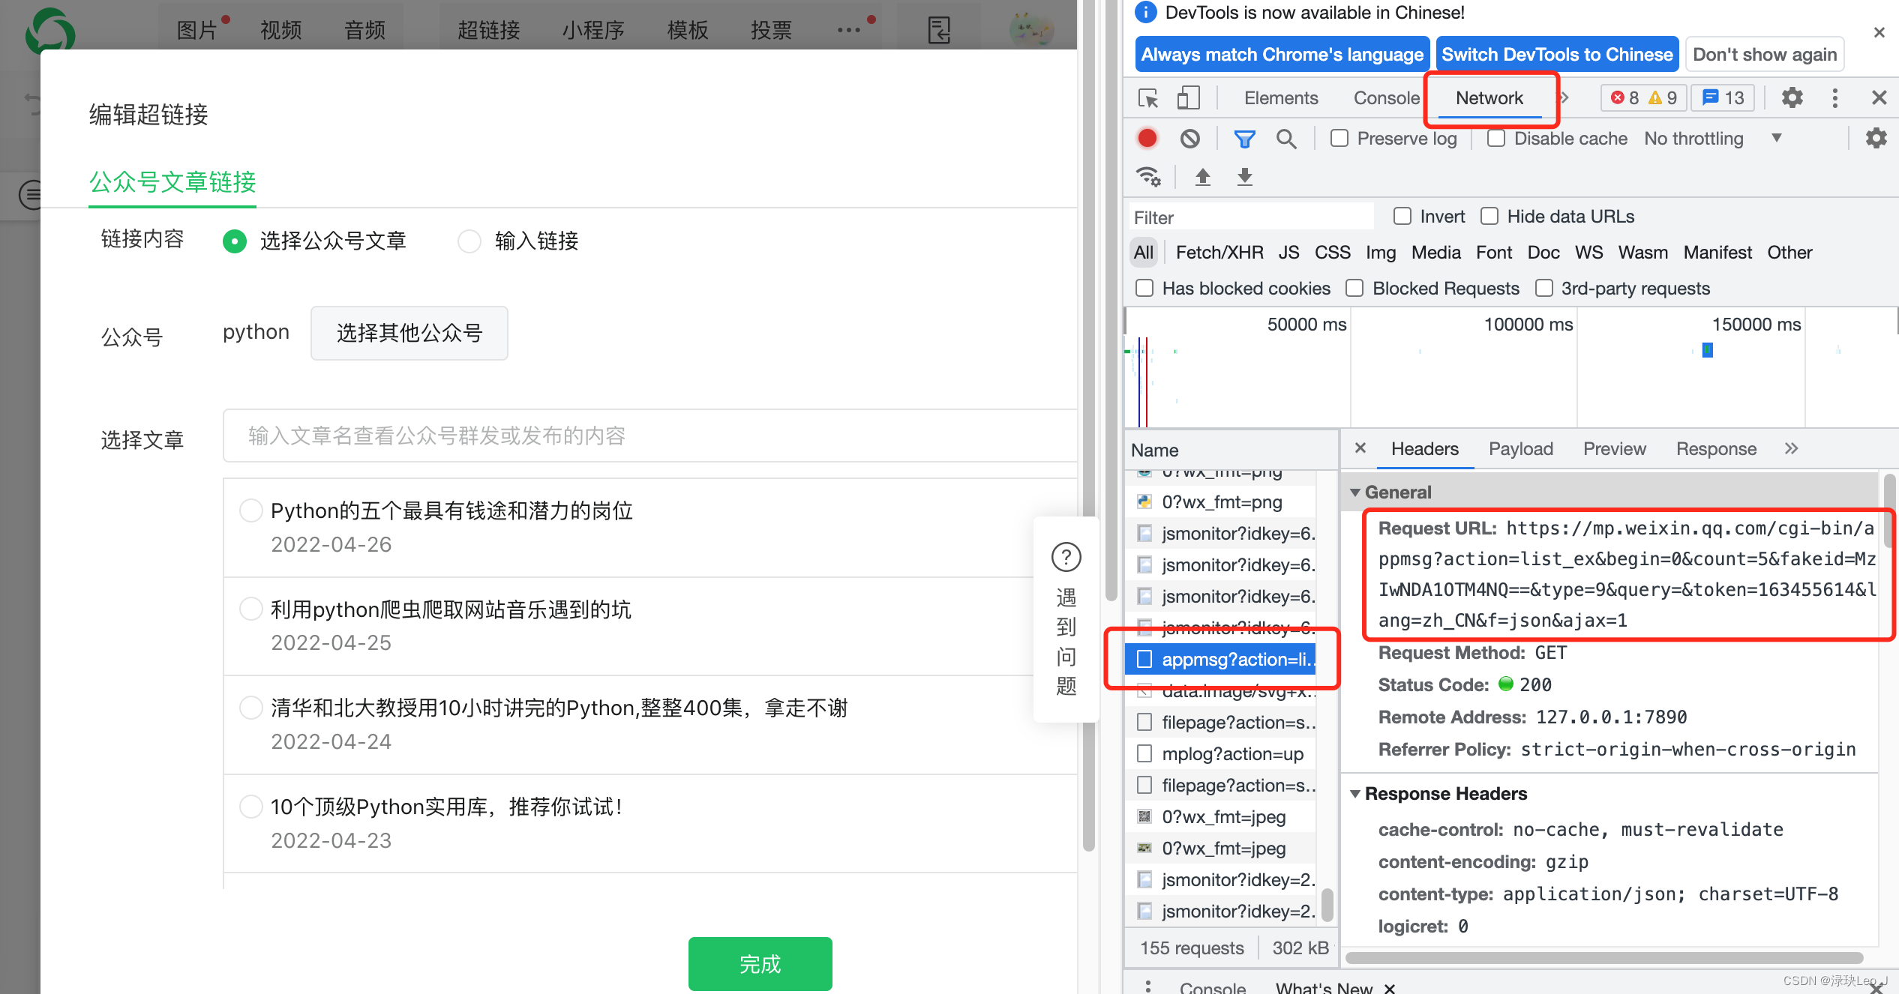Click the WeChat editor import document icon
1899x994 pixels.
click(938, 30)
